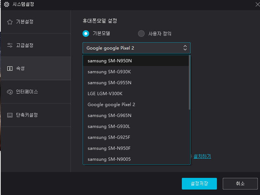
Task: Pick Google google Pixel 2 list option
Action: (135, 105)
